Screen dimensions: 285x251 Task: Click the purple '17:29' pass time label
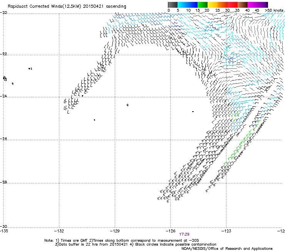(184, 234)
